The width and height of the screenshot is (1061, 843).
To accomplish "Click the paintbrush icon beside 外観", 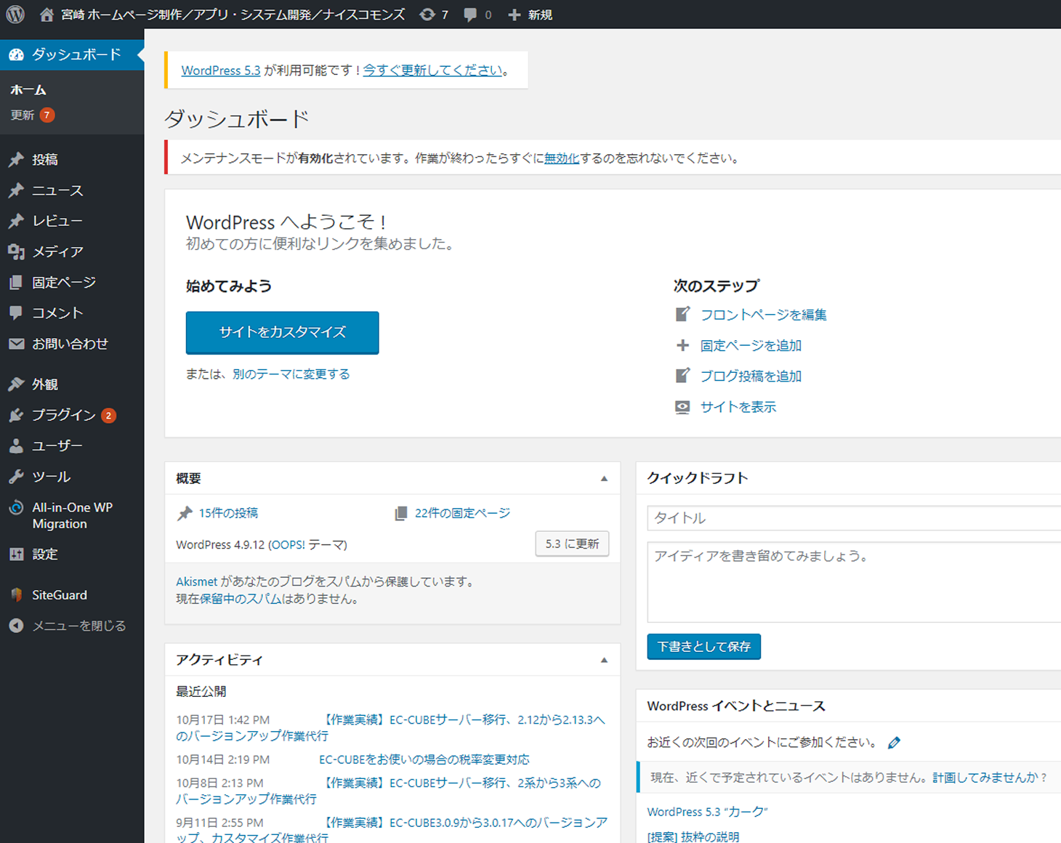I will 16,384.
